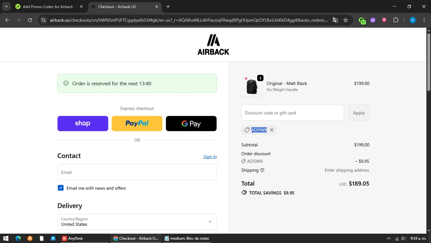Pay with Google Pay button
The image size is (431, 243).
point(191,123)
